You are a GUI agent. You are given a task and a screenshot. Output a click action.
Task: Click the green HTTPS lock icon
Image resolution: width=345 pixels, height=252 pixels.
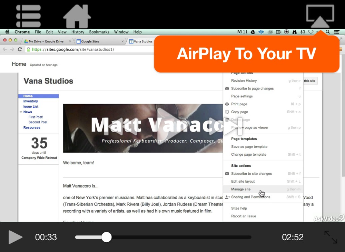pos(28,49)
